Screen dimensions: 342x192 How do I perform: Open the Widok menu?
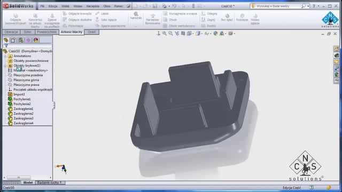pyautogui.click(x=65, y=6)
